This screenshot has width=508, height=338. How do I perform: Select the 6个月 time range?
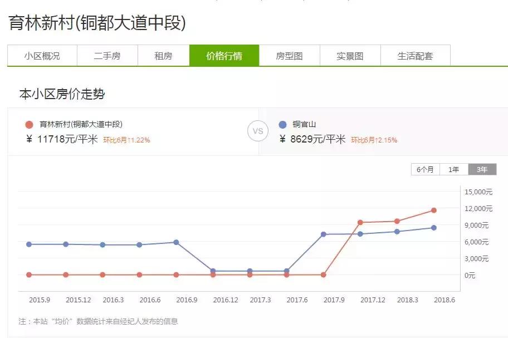pyautogui.click(x=426, y=168)
